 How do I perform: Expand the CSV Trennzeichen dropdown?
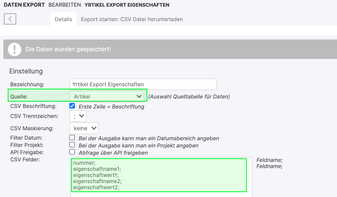click(78, 116)
